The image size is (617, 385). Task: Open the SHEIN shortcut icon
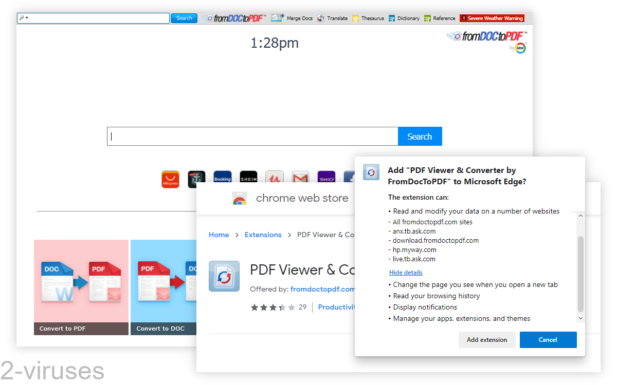coord(248,179)
